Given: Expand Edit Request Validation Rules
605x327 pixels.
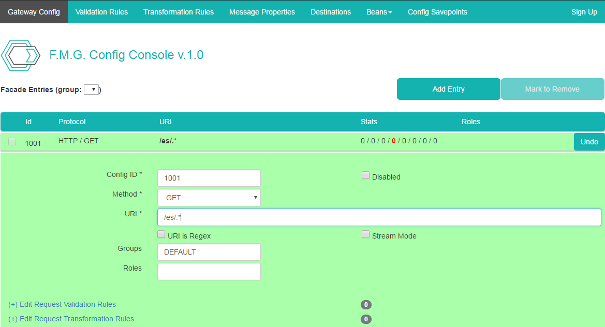Looking at the screenshot, I should click(62, 304).
